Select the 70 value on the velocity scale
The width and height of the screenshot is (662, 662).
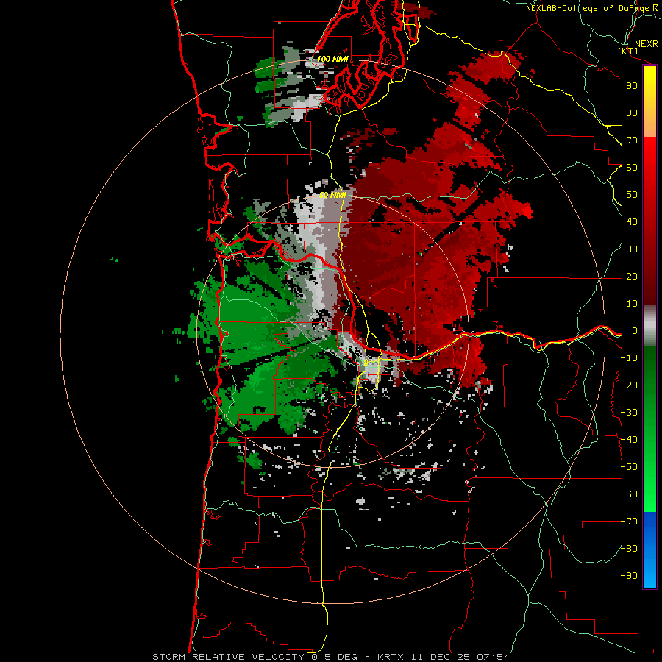[632, 140]
